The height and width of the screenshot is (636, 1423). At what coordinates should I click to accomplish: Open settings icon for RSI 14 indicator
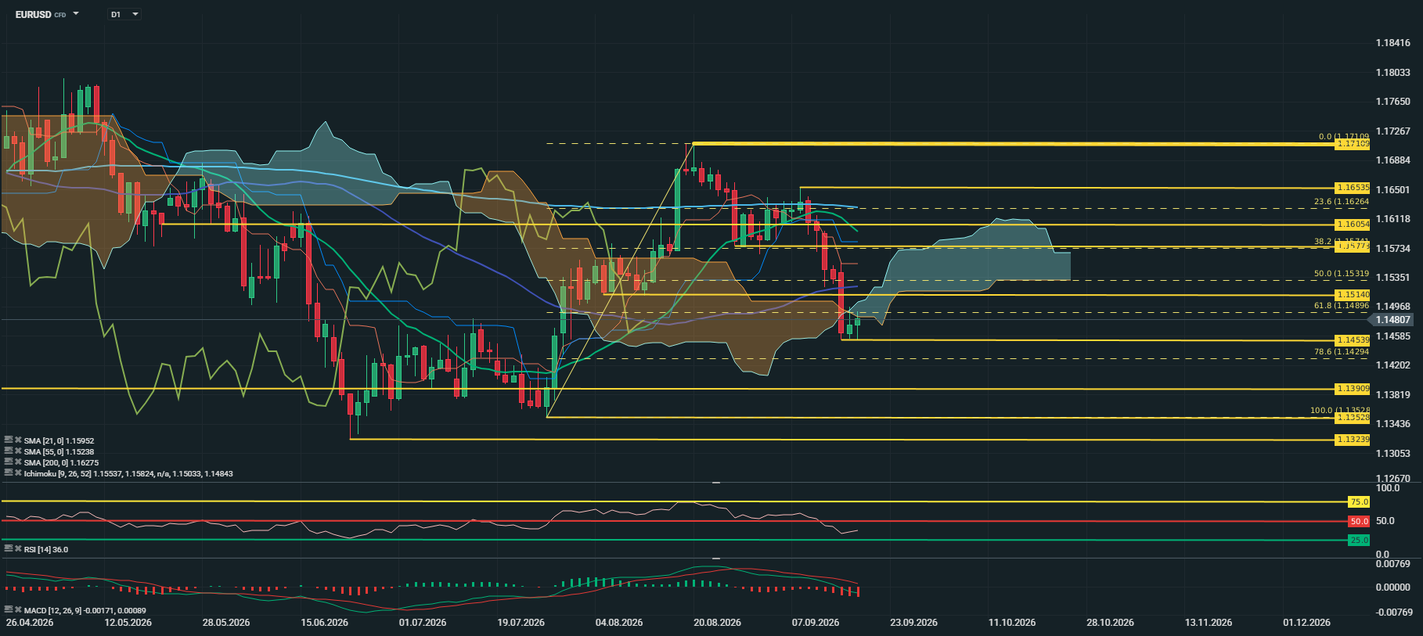click(9, 549)
